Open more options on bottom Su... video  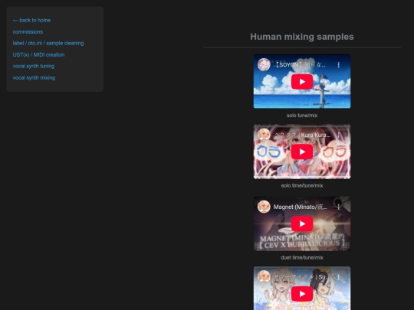(339, 277)
